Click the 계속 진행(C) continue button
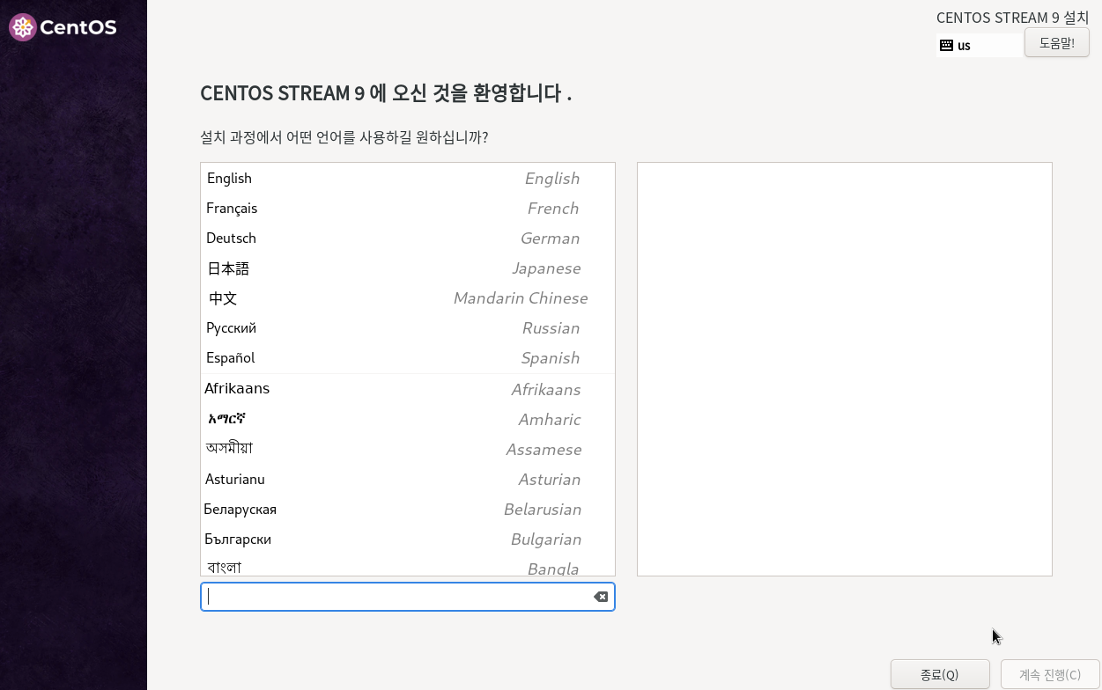 tap(1050, 674)
